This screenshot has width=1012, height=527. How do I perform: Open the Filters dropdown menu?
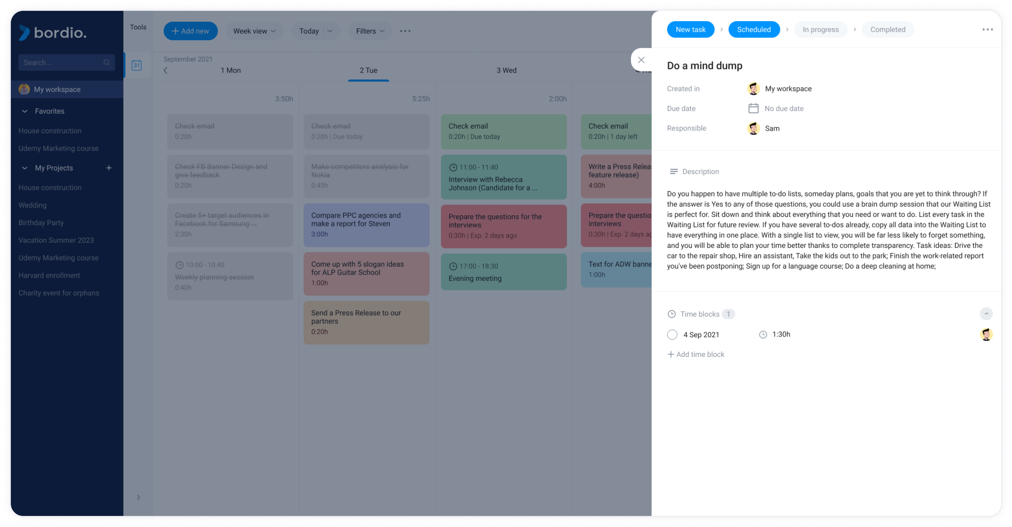click(x=369, y=31)
